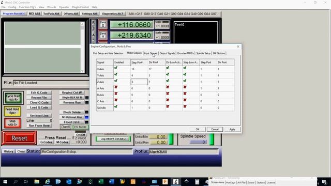The image size is (331, 186).
Task: Close the Engine Configuration dialog
Action: click(x=238, y=47)
